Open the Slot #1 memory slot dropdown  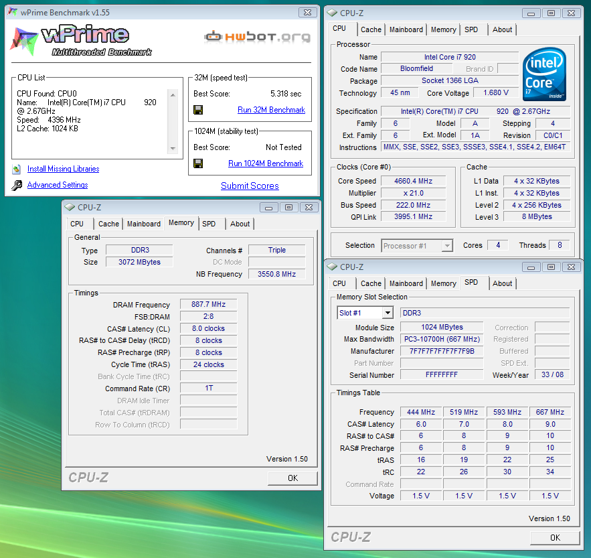(x=387, y=313)
